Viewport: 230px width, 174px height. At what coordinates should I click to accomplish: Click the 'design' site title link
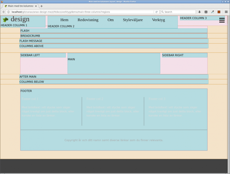pos(20,19)
